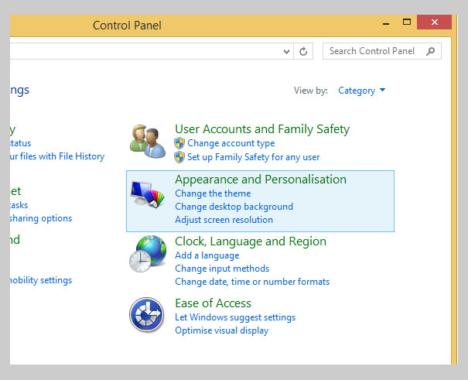The image size is (468, 380).
Task: Click Change desktop background link
Action: (234, 207)
